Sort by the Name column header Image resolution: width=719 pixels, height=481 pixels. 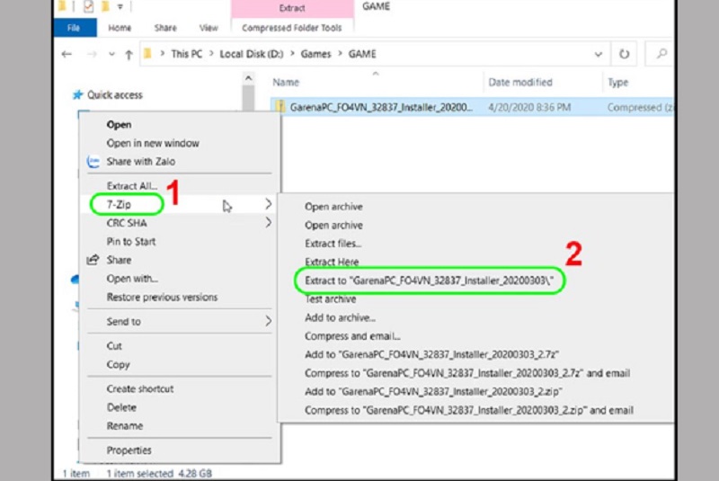(x=286, y=83)
